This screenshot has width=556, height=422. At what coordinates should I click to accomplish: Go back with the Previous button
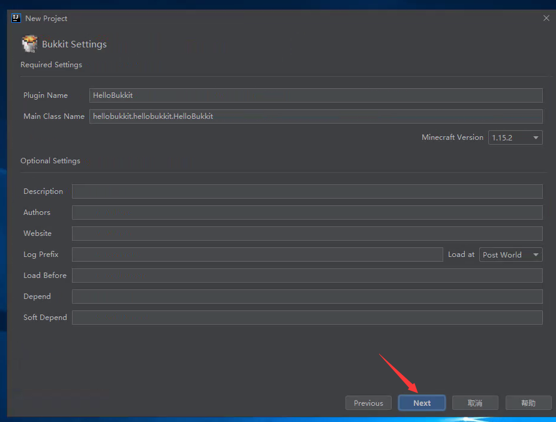(x=368, y=403)
